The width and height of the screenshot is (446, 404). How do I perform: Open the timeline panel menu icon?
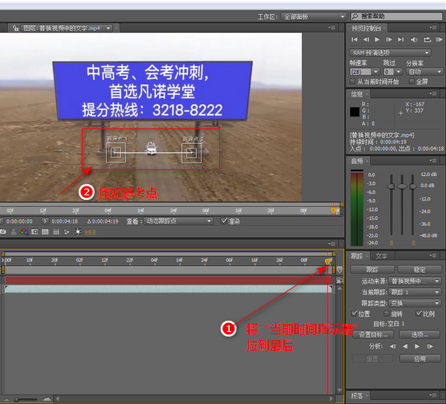tap(332, 244)
